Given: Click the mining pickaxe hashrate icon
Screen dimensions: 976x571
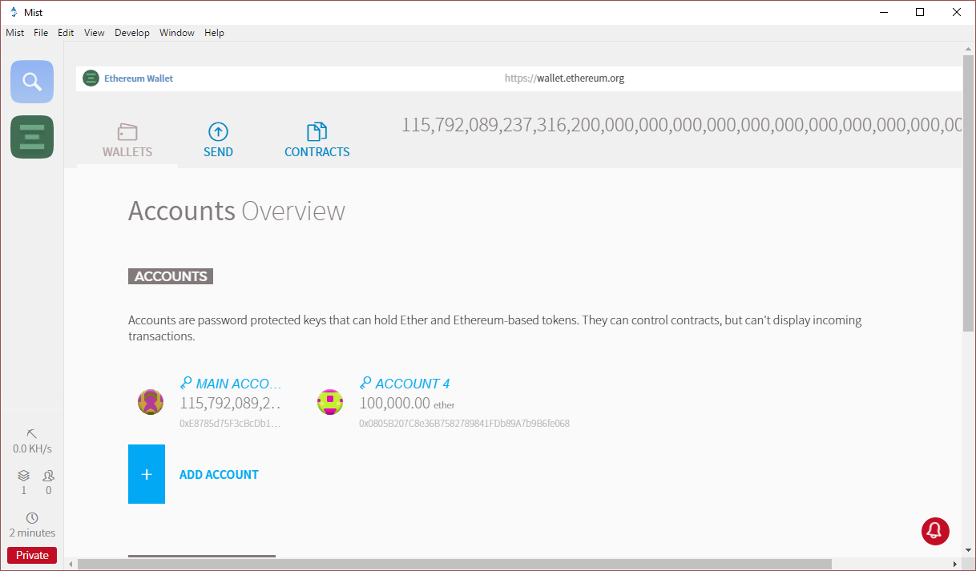Looking at the screenshot, I should [32, 433].
